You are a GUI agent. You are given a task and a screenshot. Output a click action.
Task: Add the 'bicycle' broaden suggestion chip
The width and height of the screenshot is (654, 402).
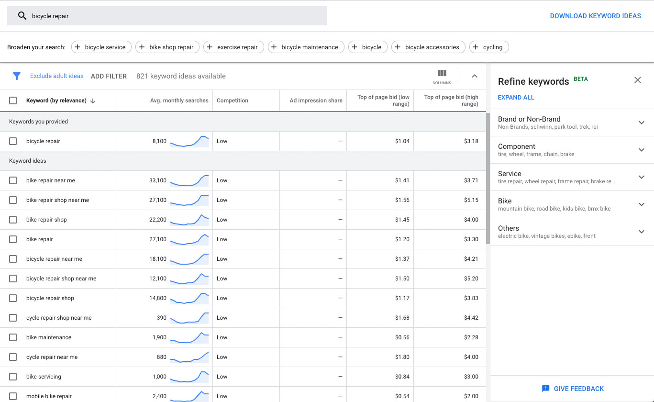[367, 47]
